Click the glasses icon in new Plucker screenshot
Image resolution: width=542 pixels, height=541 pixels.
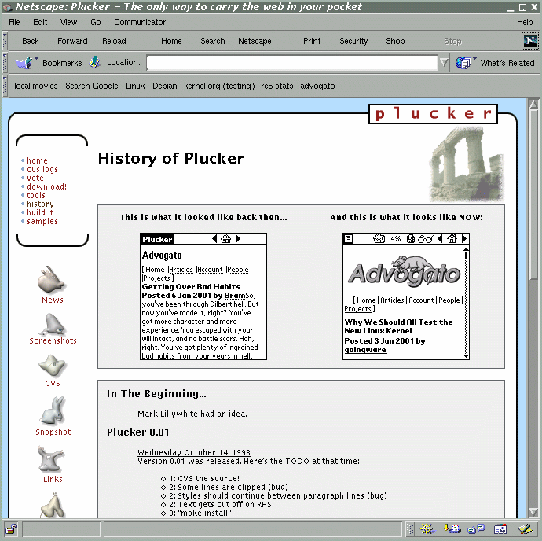pos(426,239)
